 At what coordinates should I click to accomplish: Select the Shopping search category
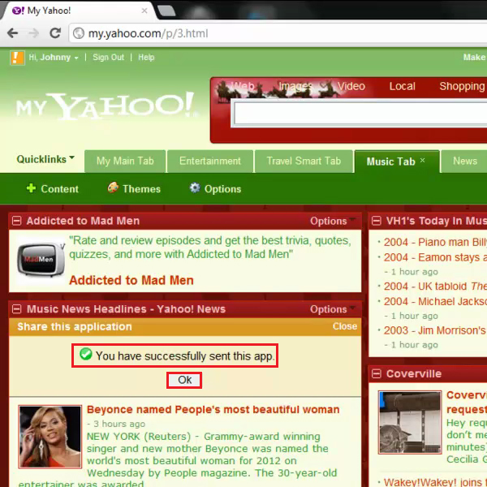(x=462, y=86)
